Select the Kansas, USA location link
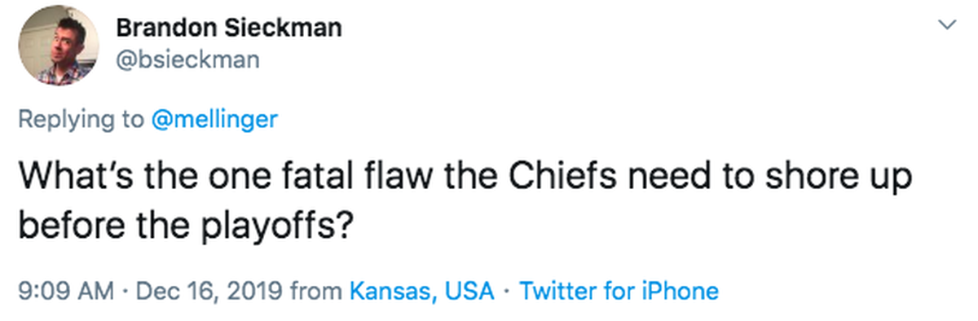This screenshot has width=978, height=321. tap(422, 291)
